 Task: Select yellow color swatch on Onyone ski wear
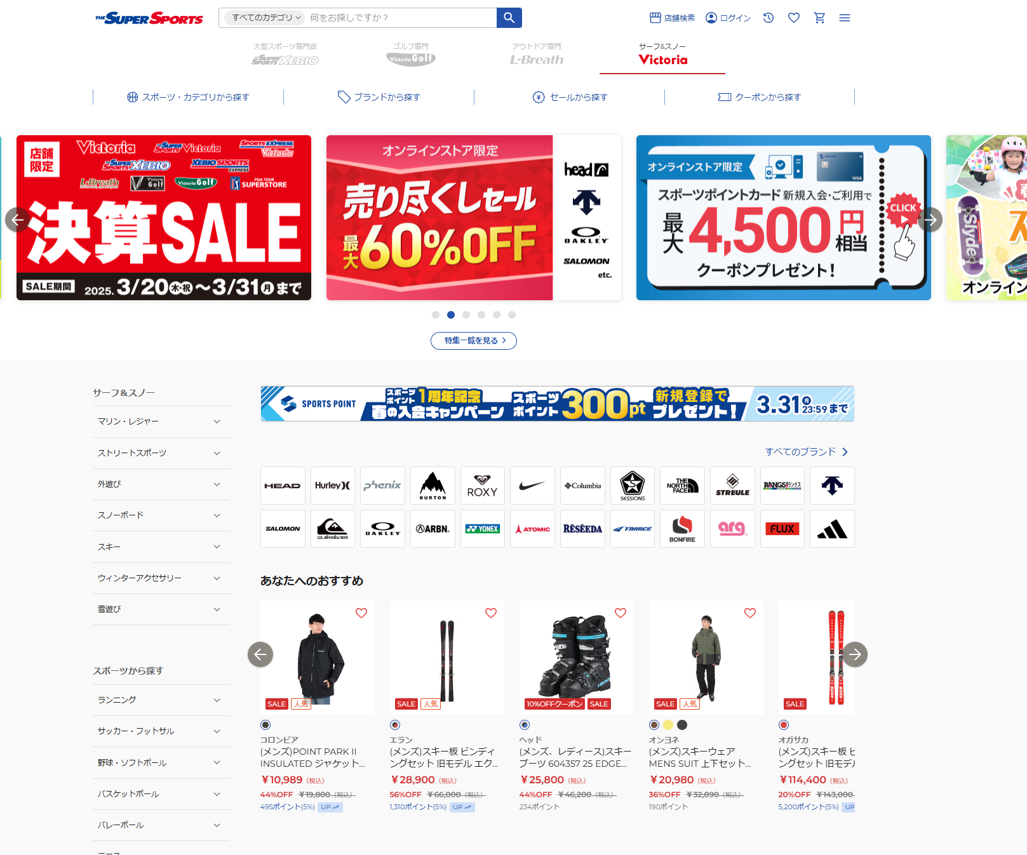click(668, 725)
